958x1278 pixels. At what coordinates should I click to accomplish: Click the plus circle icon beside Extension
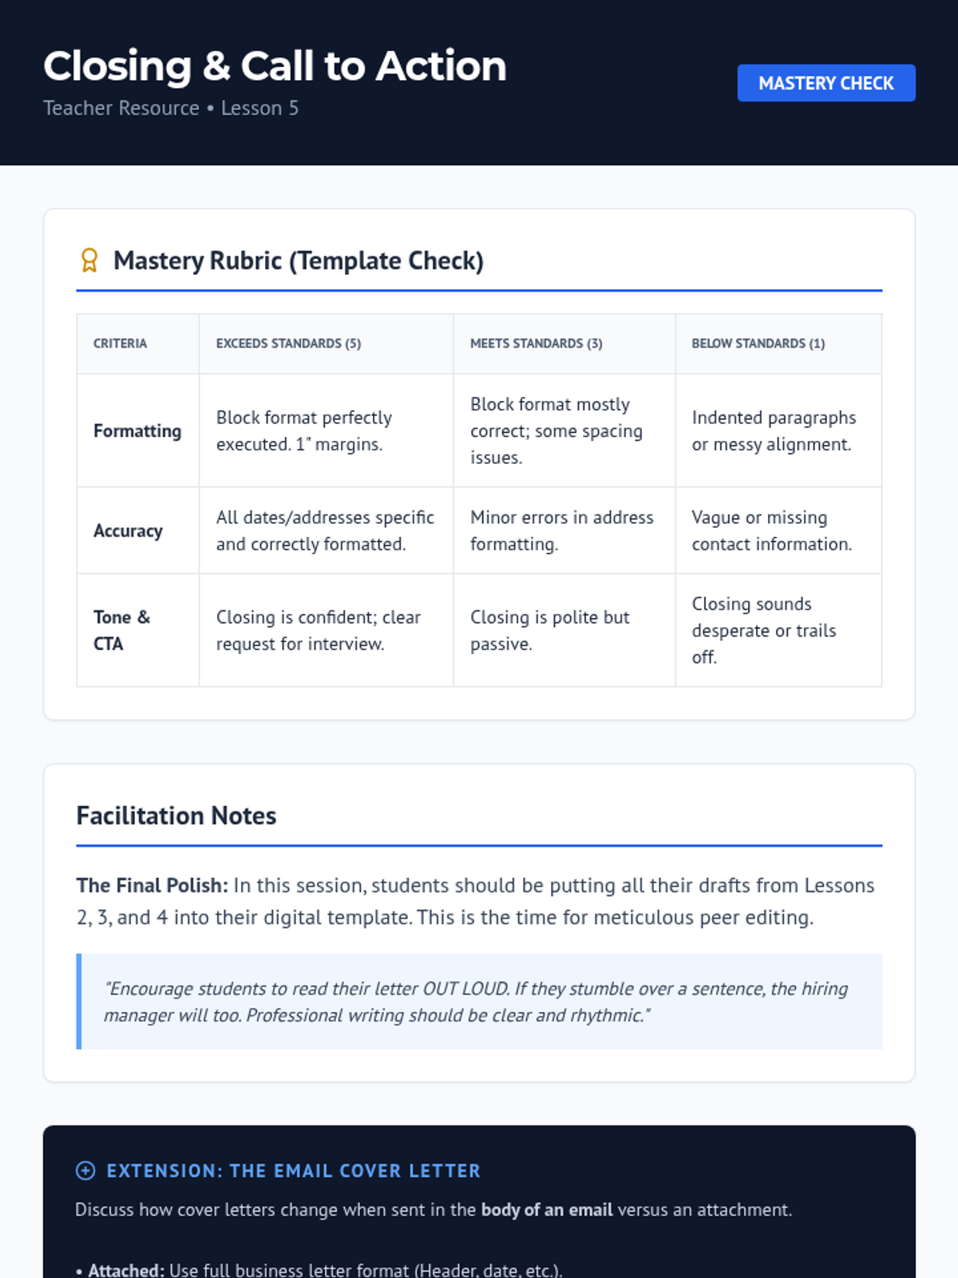[85, 1171]
